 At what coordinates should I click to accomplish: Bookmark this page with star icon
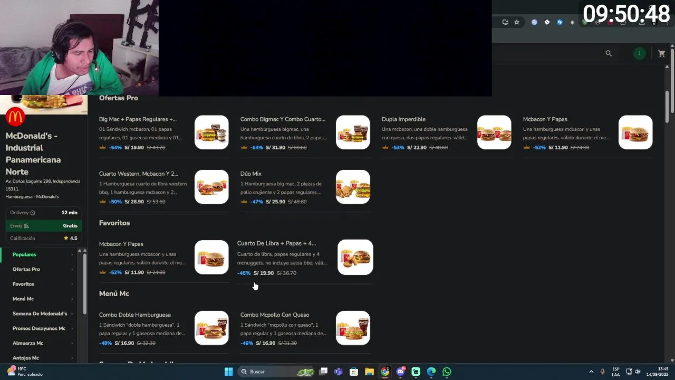point(517,22)
